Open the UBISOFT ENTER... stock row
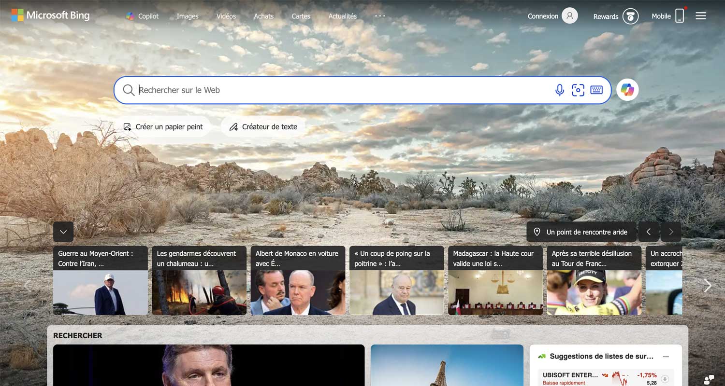 coord(606,378)
